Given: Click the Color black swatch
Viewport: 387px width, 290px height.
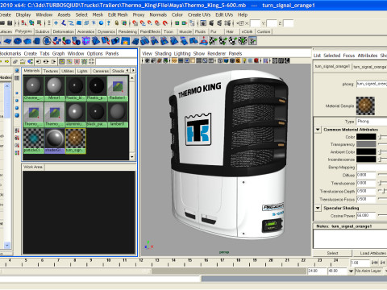Looking at the screenshot, I should click(366, 137).
